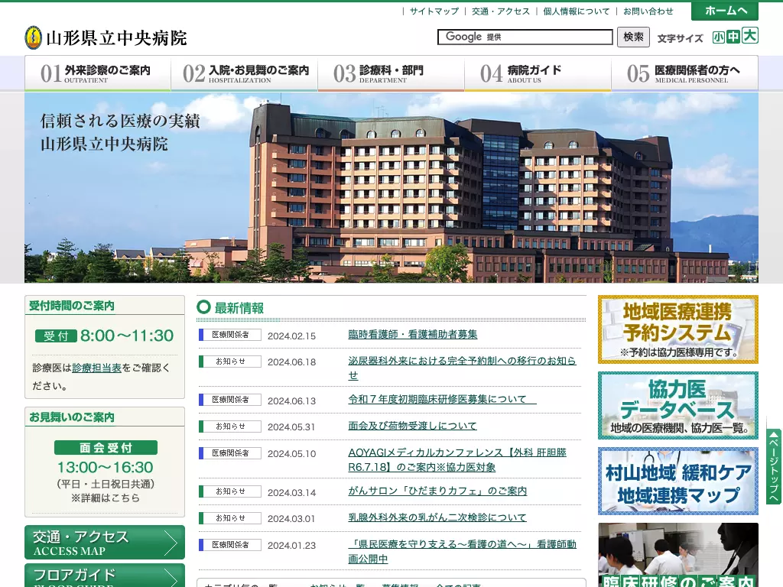Click 受付時間のご案内 panel heading

pos(71,306)
